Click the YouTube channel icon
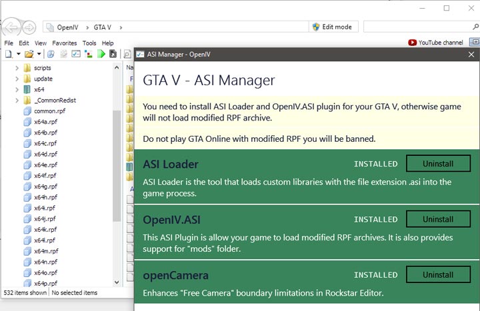This screenshot has height=311, width=480. pos(412,43)
